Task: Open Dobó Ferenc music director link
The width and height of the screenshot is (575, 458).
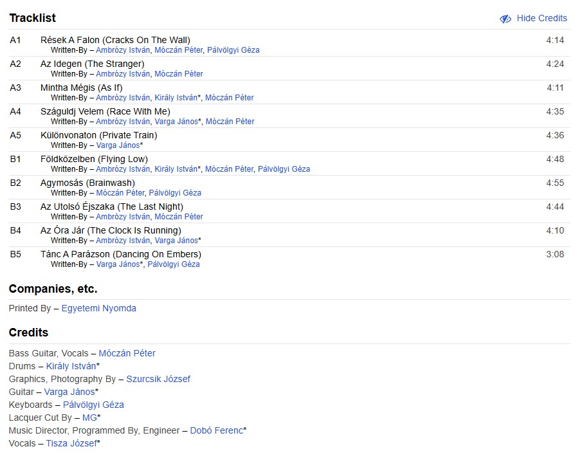Action: (216, 430)
